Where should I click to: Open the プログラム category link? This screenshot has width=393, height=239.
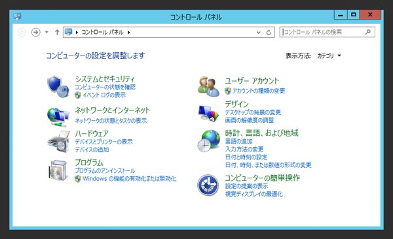coord(89,163)
